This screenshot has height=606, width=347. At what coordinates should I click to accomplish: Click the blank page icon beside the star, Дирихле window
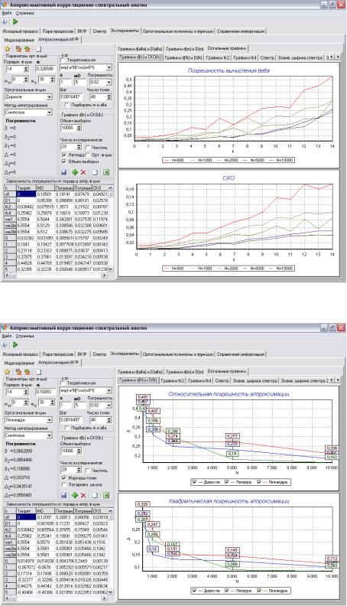(39, 49)
